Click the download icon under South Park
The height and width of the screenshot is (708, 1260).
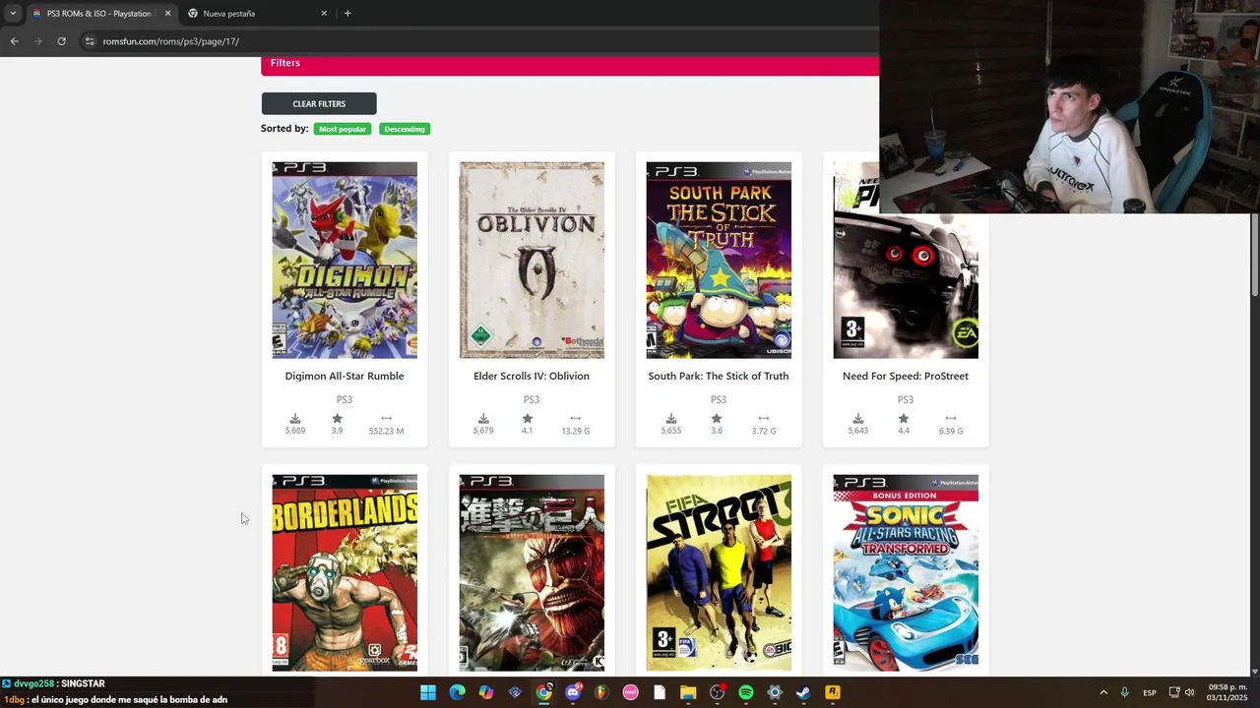pyautogui.click(x=671, y=419)
